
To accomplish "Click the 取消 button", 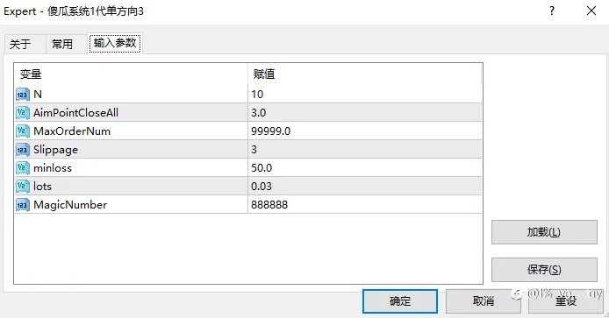I will click(484, 301).
